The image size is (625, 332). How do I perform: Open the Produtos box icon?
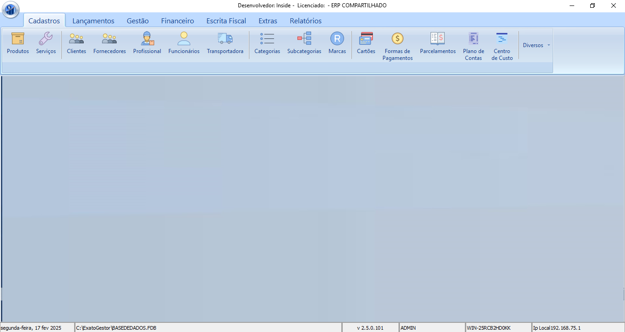tap(18, 39)
